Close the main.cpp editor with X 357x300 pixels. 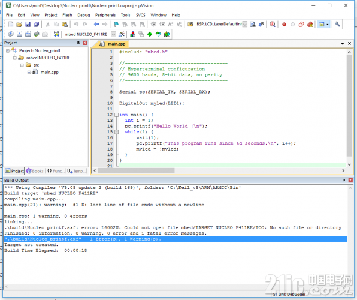point(349,44)
